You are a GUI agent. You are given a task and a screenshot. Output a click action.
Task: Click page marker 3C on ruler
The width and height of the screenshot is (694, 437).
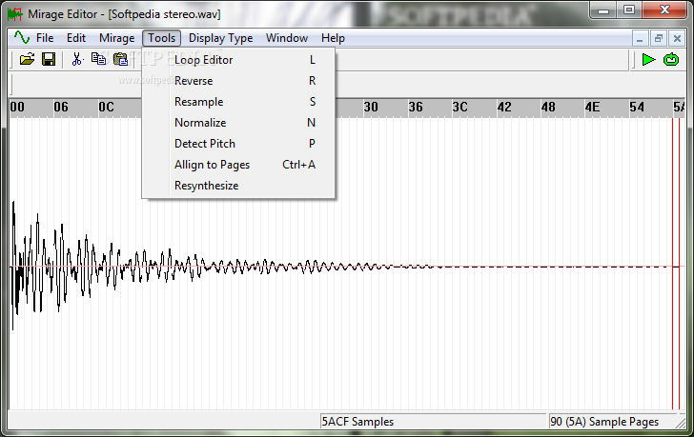coord(459,107)
